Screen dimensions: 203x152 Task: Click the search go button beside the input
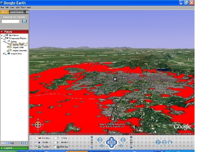click(x=25, y=21)
